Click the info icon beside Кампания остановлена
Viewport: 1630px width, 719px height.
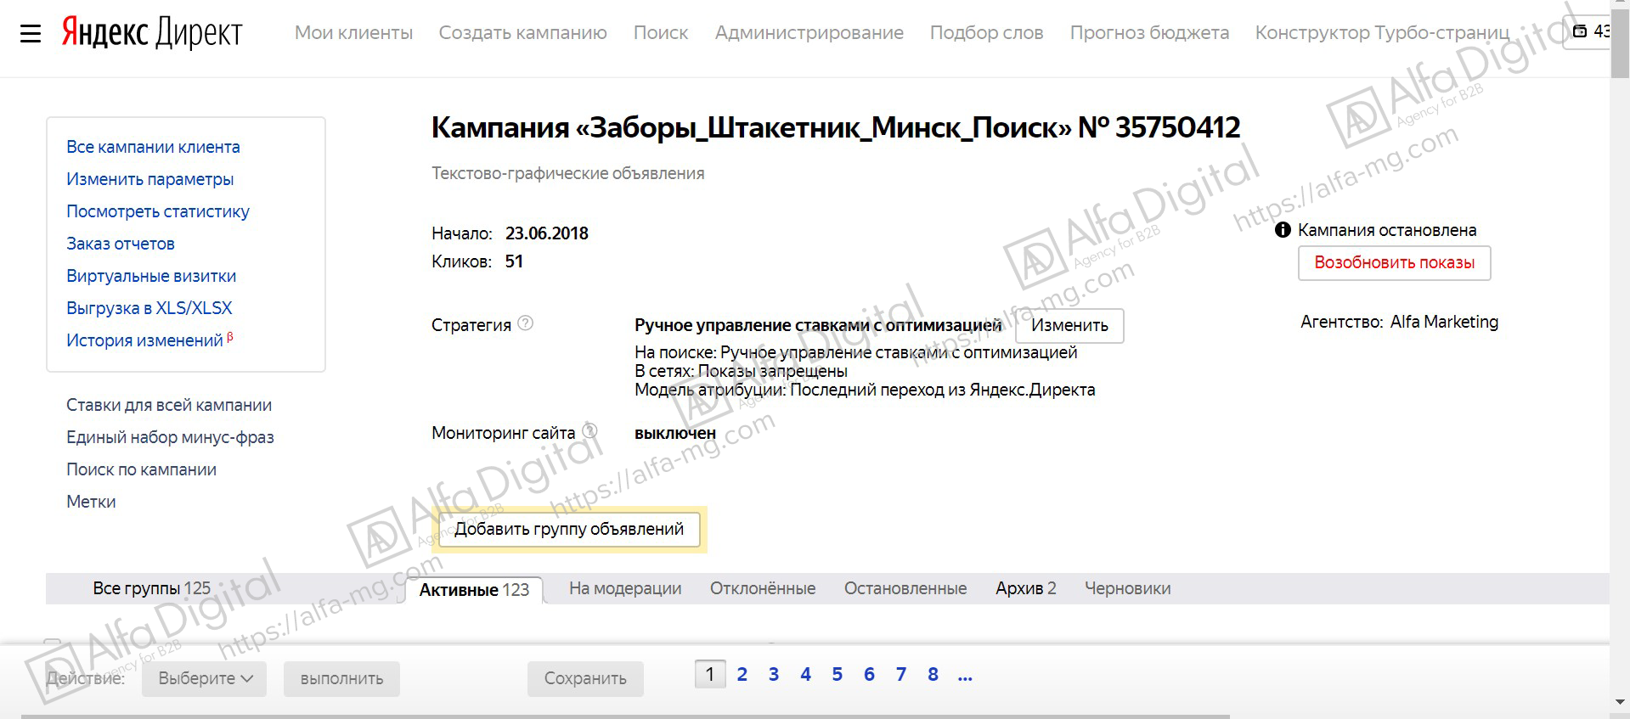(1283, 230)
